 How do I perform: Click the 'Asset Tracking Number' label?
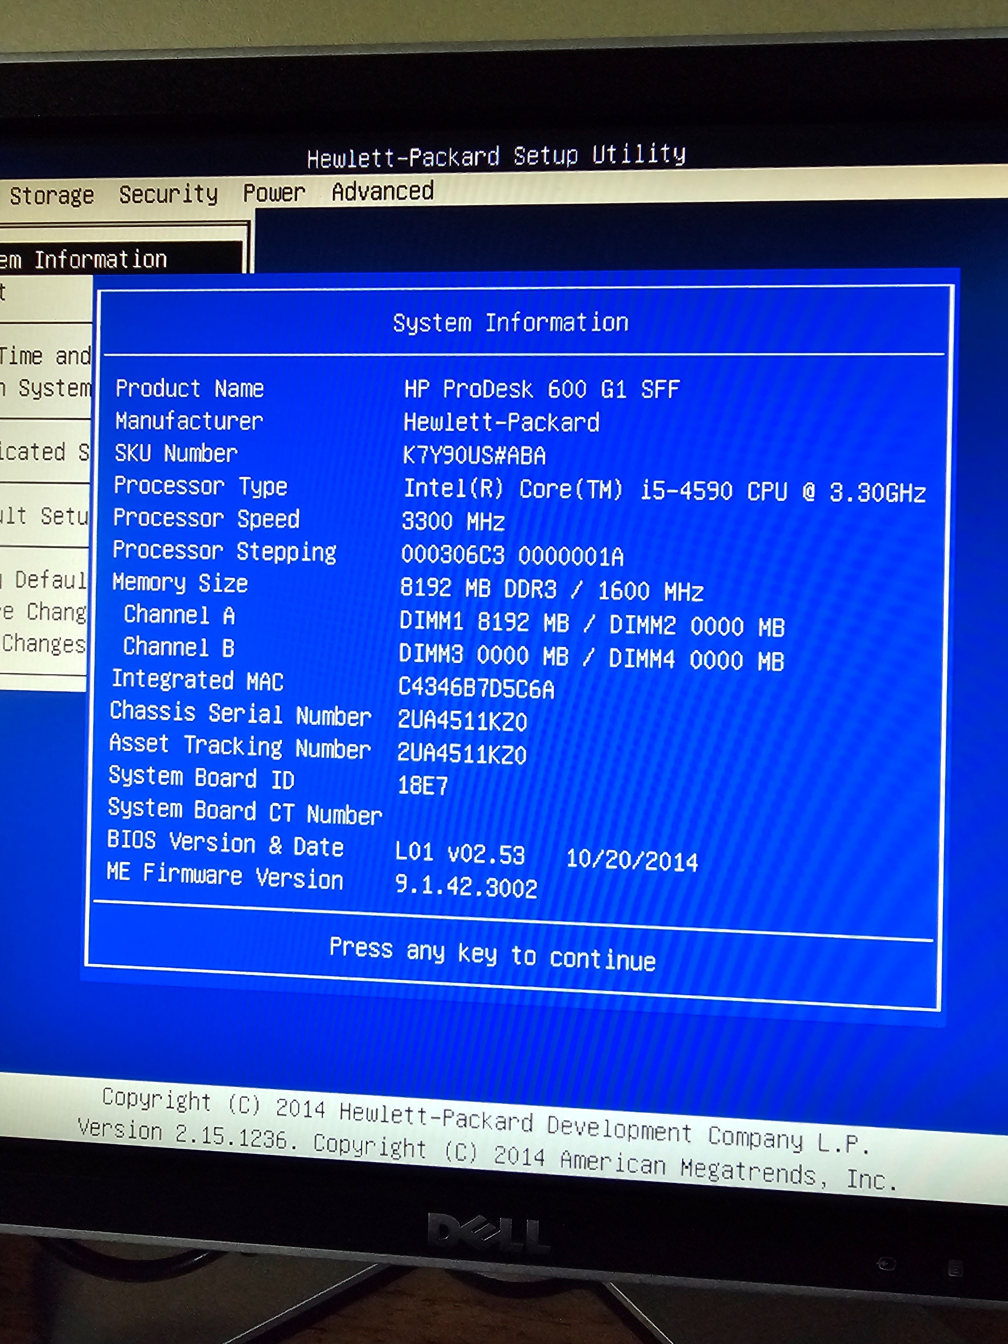[240, 746]
